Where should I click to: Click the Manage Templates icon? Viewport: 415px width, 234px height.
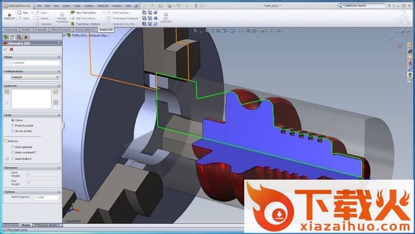62,15
